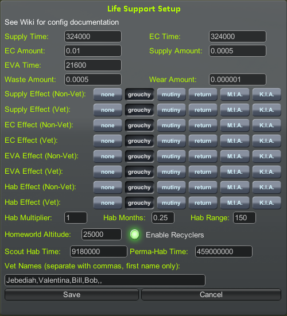Set Supply Effect (Non-Vet) to none

[x=108, y=94]
